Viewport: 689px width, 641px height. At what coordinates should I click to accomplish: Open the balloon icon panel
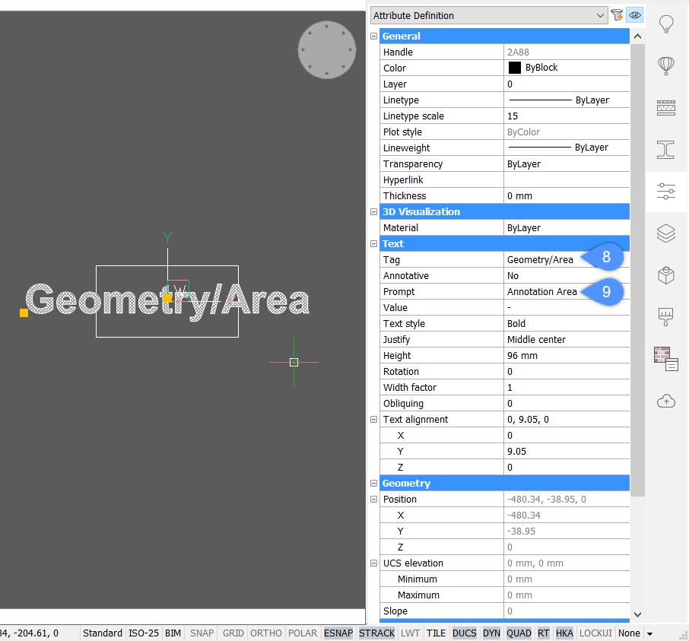coord(666,65)
